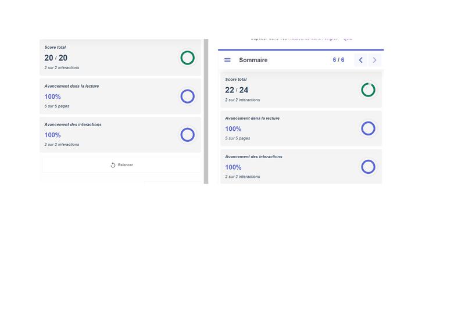Click right panel interactions progress ring
This screenshot has width=465, height=329.
coord(368,167)
